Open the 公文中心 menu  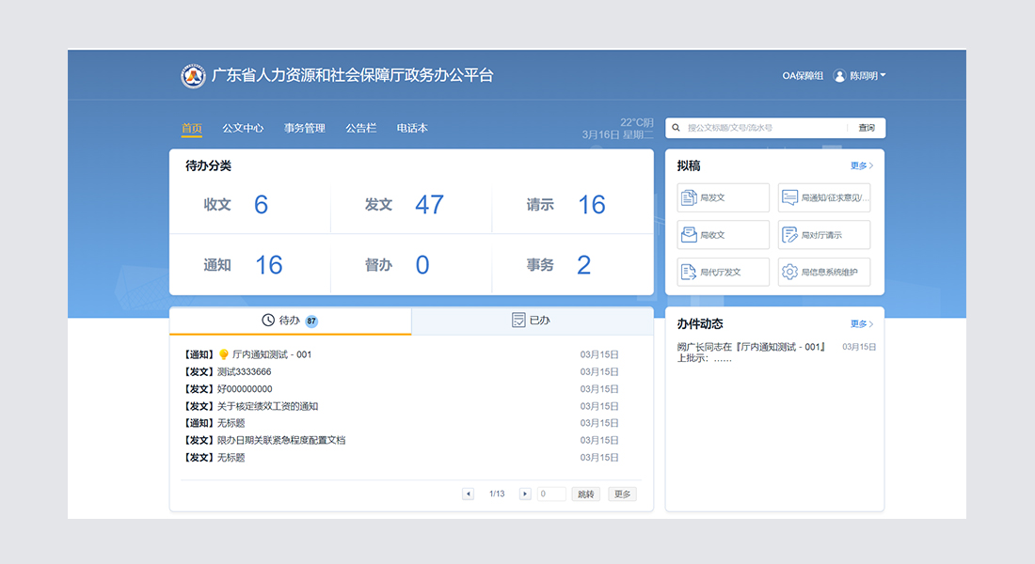(x=243, y=128)
